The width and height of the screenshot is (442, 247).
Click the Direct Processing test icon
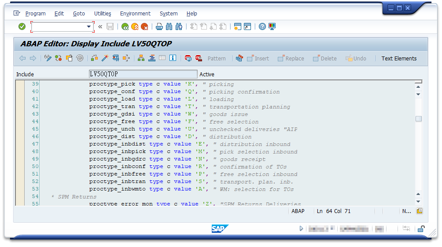click(116, 58)
